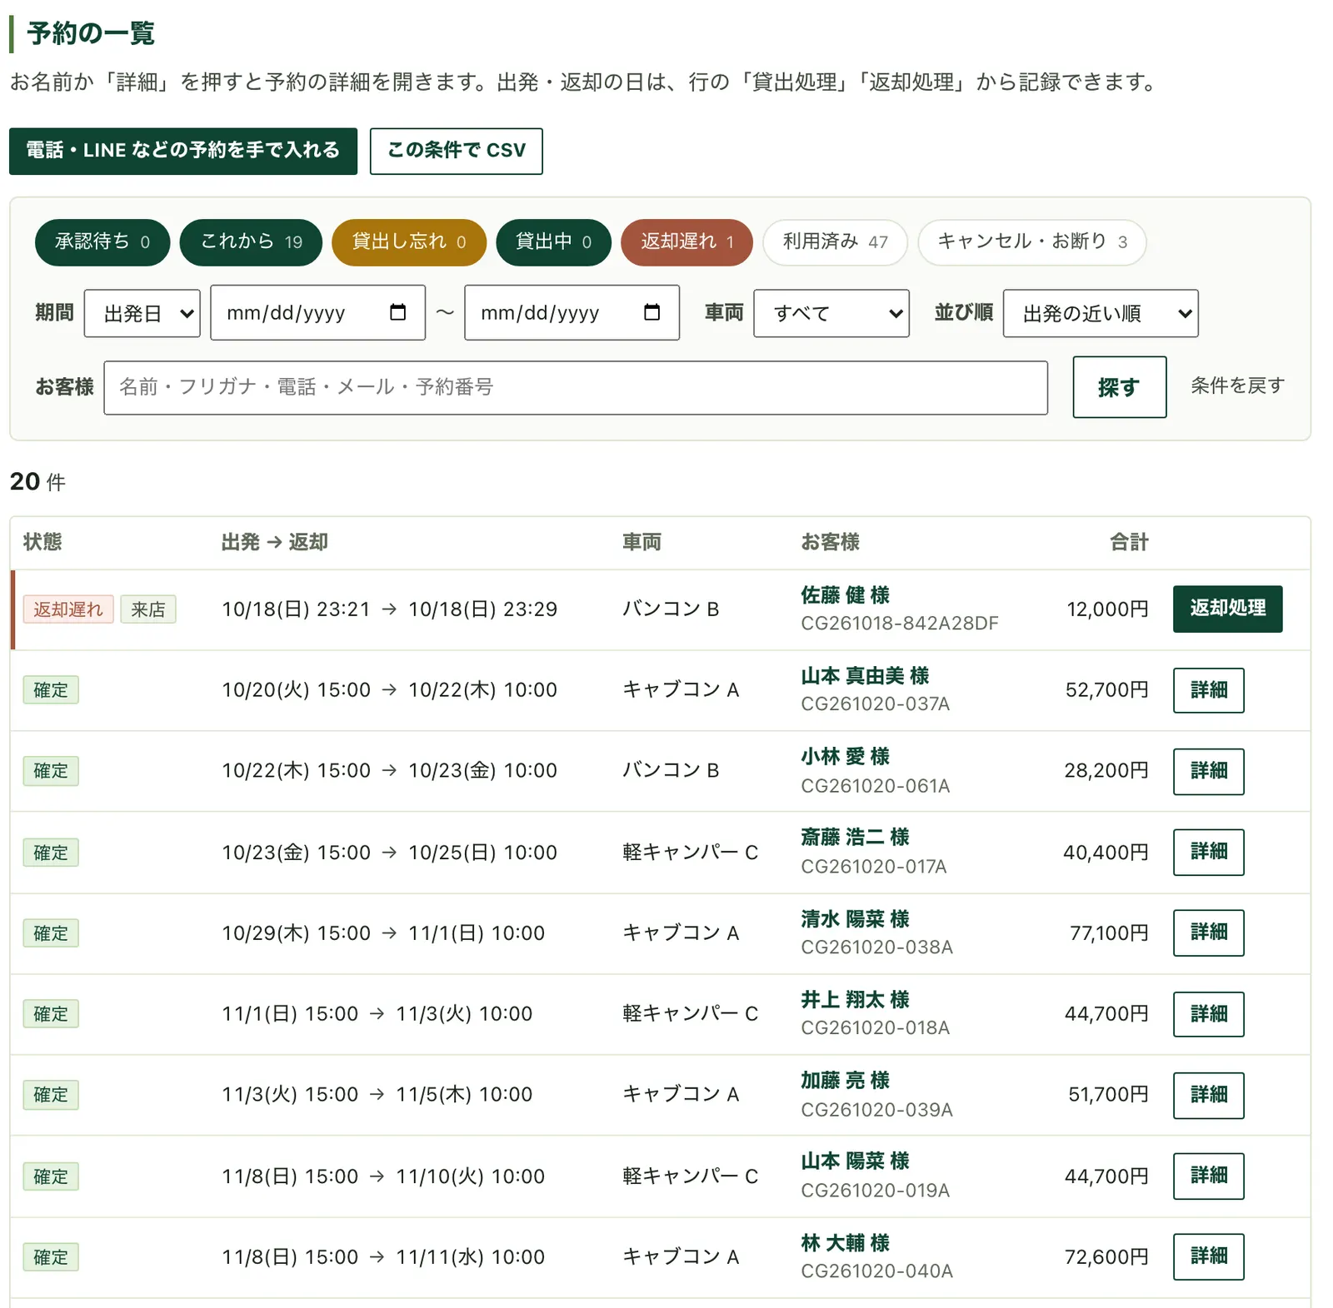Viewport: 1333px width, 1308px height.
Task: Open 詳細 for 加藤 亮 reservation
Action: [1208, 1095]
